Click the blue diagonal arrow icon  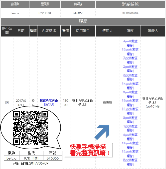tap(102, 132)
